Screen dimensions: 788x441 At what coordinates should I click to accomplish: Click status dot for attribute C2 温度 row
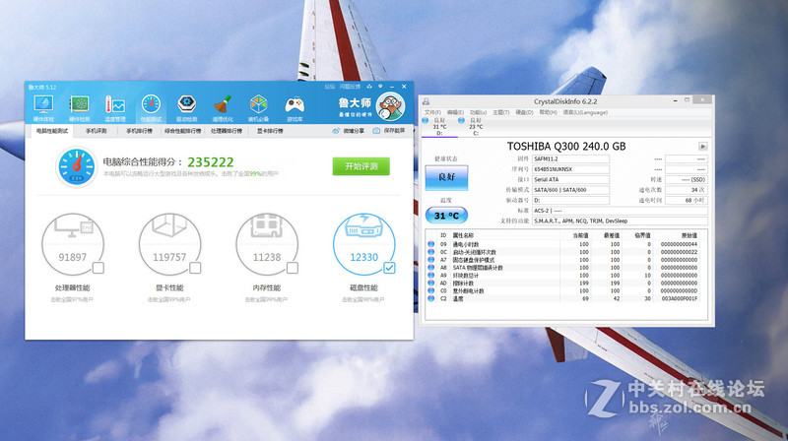(430, 298)
